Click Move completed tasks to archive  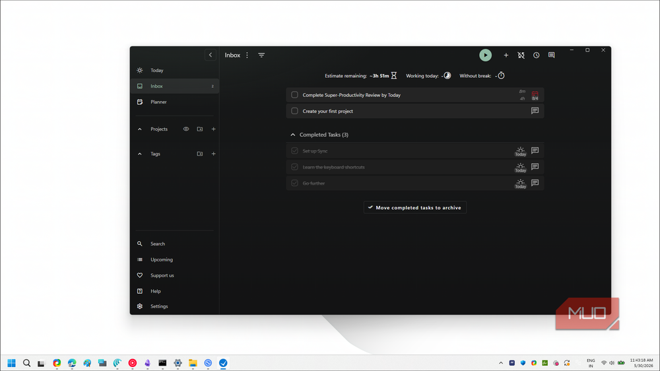coord(415,207)
